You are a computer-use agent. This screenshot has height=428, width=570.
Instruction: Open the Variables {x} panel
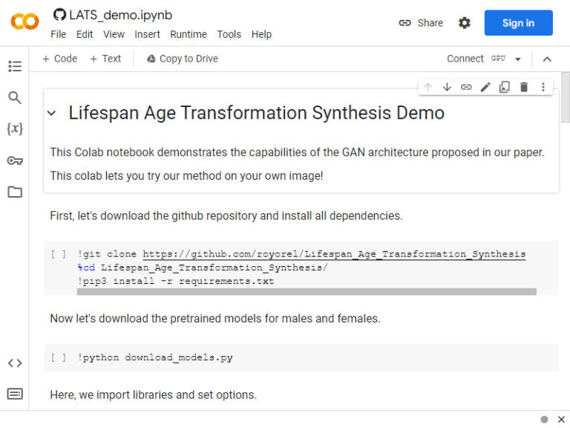15,129
